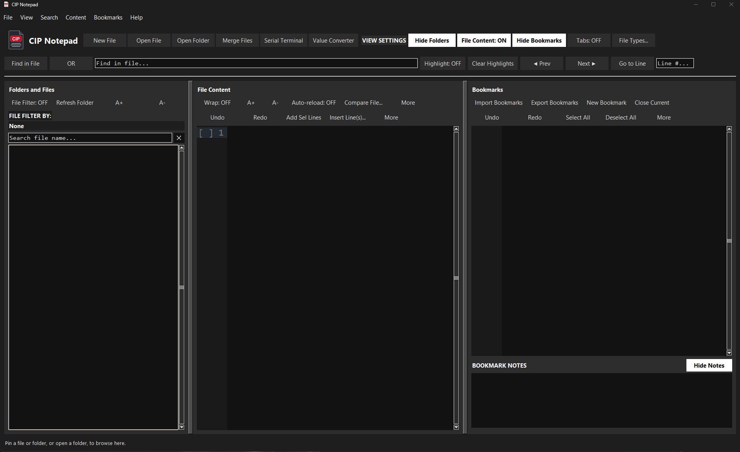Click file content scroll up arrow
740x452 pixels.
[456, 129]
